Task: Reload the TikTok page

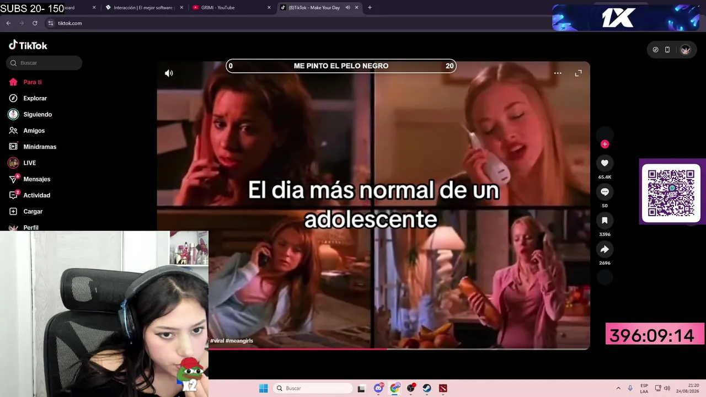Action: 35,23
